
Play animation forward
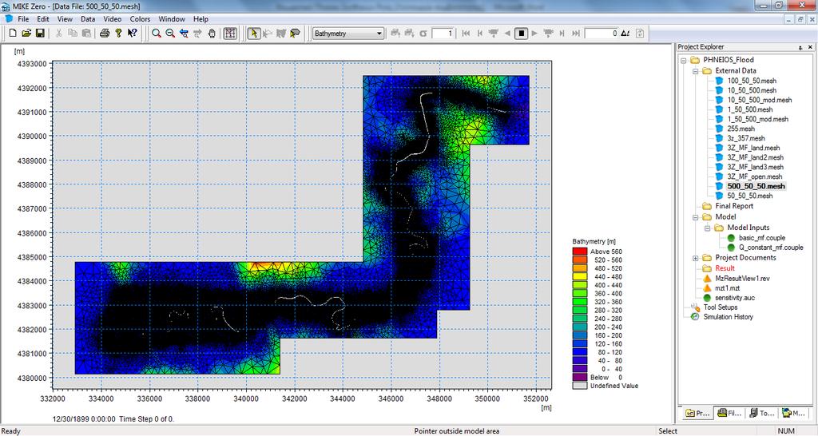tap(534, 34)
